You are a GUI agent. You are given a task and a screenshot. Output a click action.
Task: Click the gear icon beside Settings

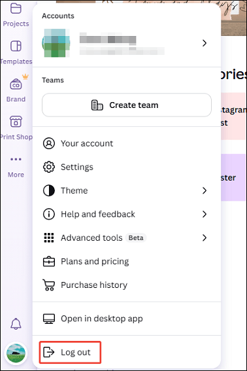click(49, 167)
